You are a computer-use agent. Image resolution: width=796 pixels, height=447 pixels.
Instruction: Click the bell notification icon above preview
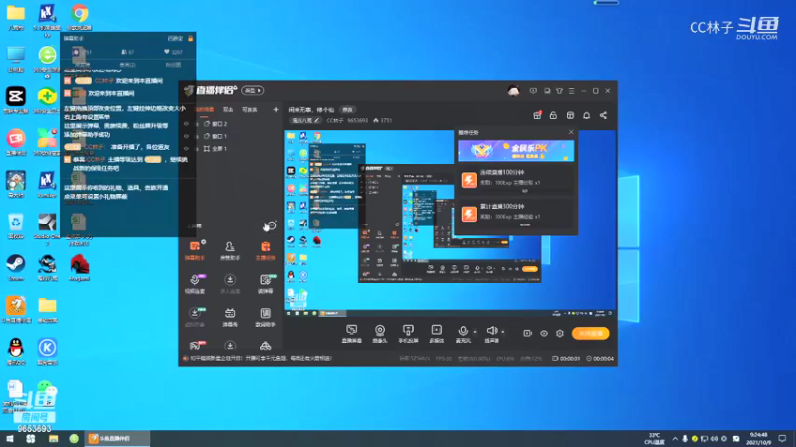(x=586, y=115)
